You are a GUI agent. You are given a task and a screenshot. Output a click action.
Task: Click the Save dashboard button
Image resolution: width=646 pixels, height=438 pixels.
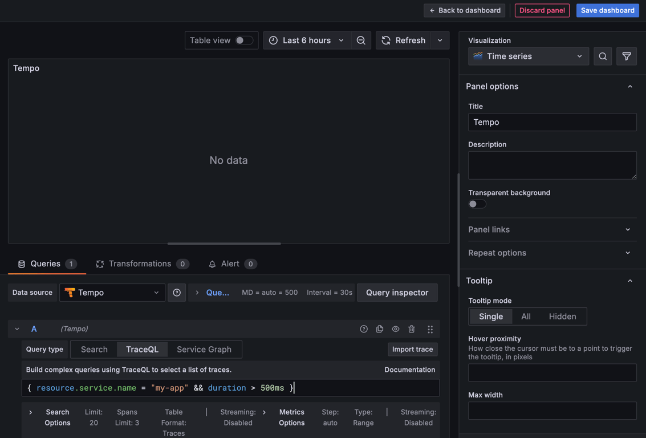pyautogui.click(x=607, y=10)
